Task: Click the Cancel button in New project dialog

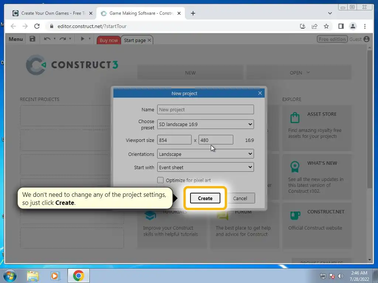Action: [240, 198]
